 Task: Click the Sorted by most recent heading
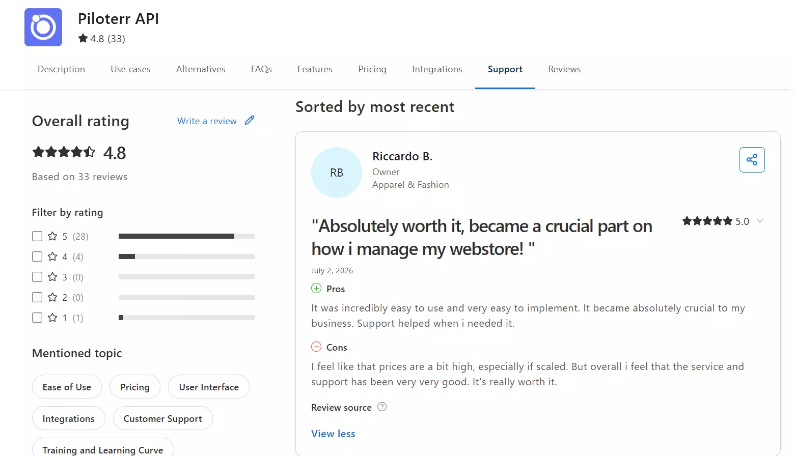pyautogui.click(x=375, y=107)
